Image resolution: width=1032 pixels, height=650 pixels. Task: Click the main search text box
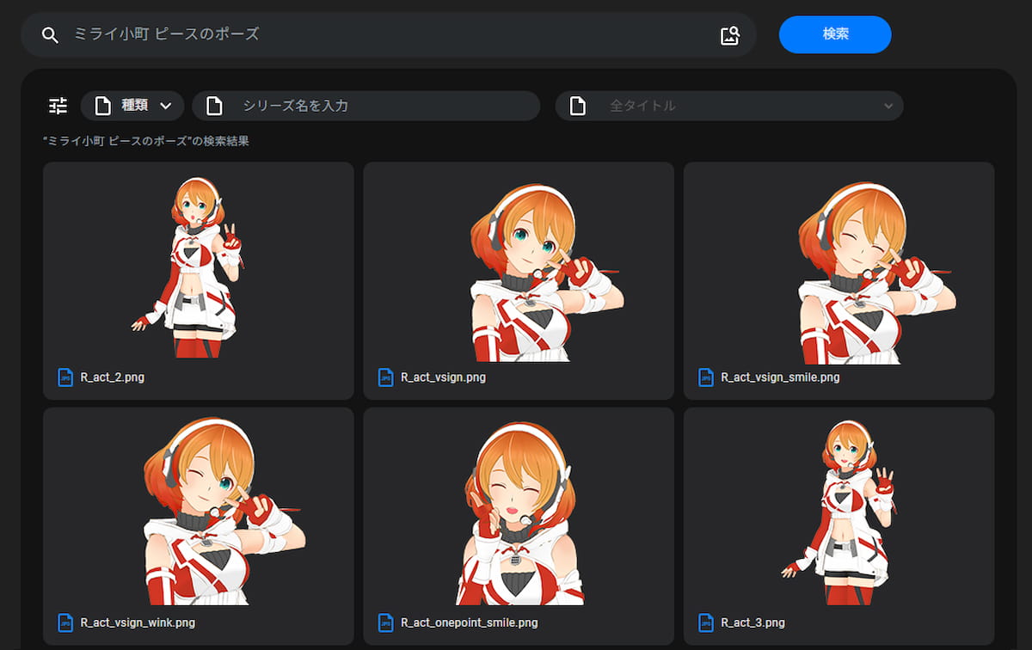(387, 35)
